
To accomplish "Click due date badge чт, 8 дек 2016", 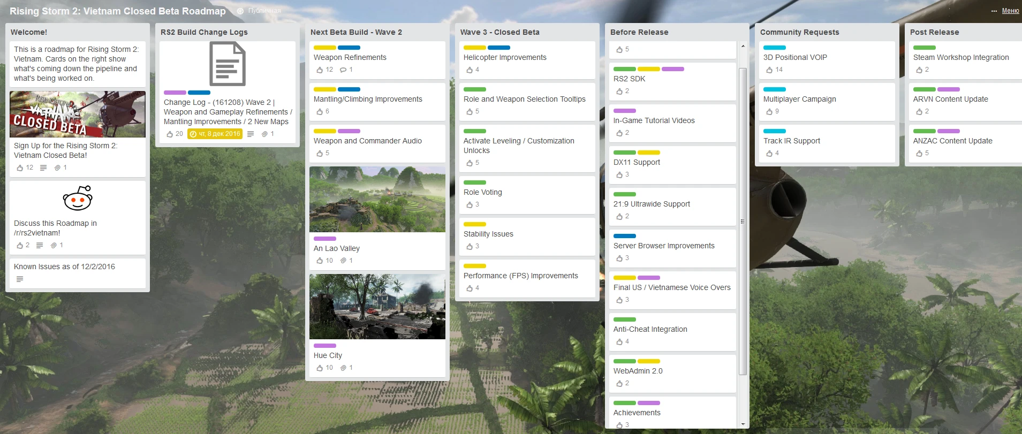I will (x=215, y=134).
